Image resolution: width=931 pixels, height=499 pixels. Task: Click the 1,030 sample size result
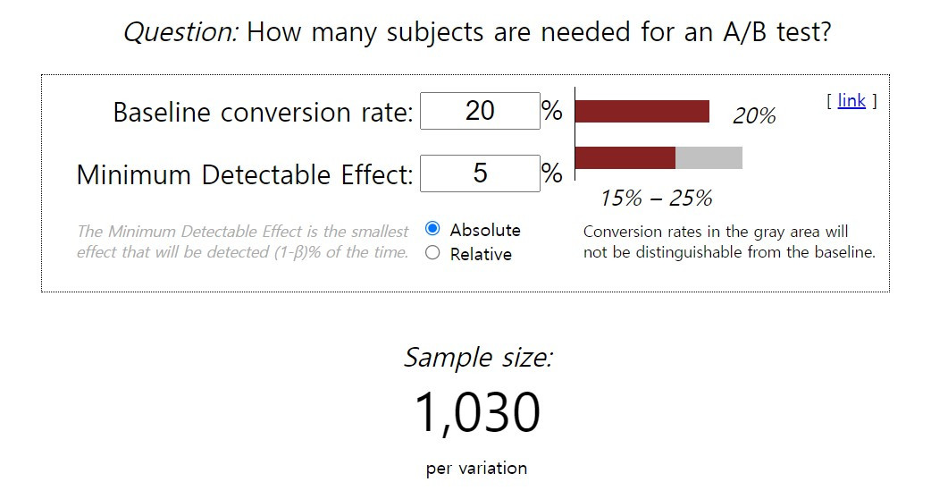pyautogui.click(x=477, y=412)
